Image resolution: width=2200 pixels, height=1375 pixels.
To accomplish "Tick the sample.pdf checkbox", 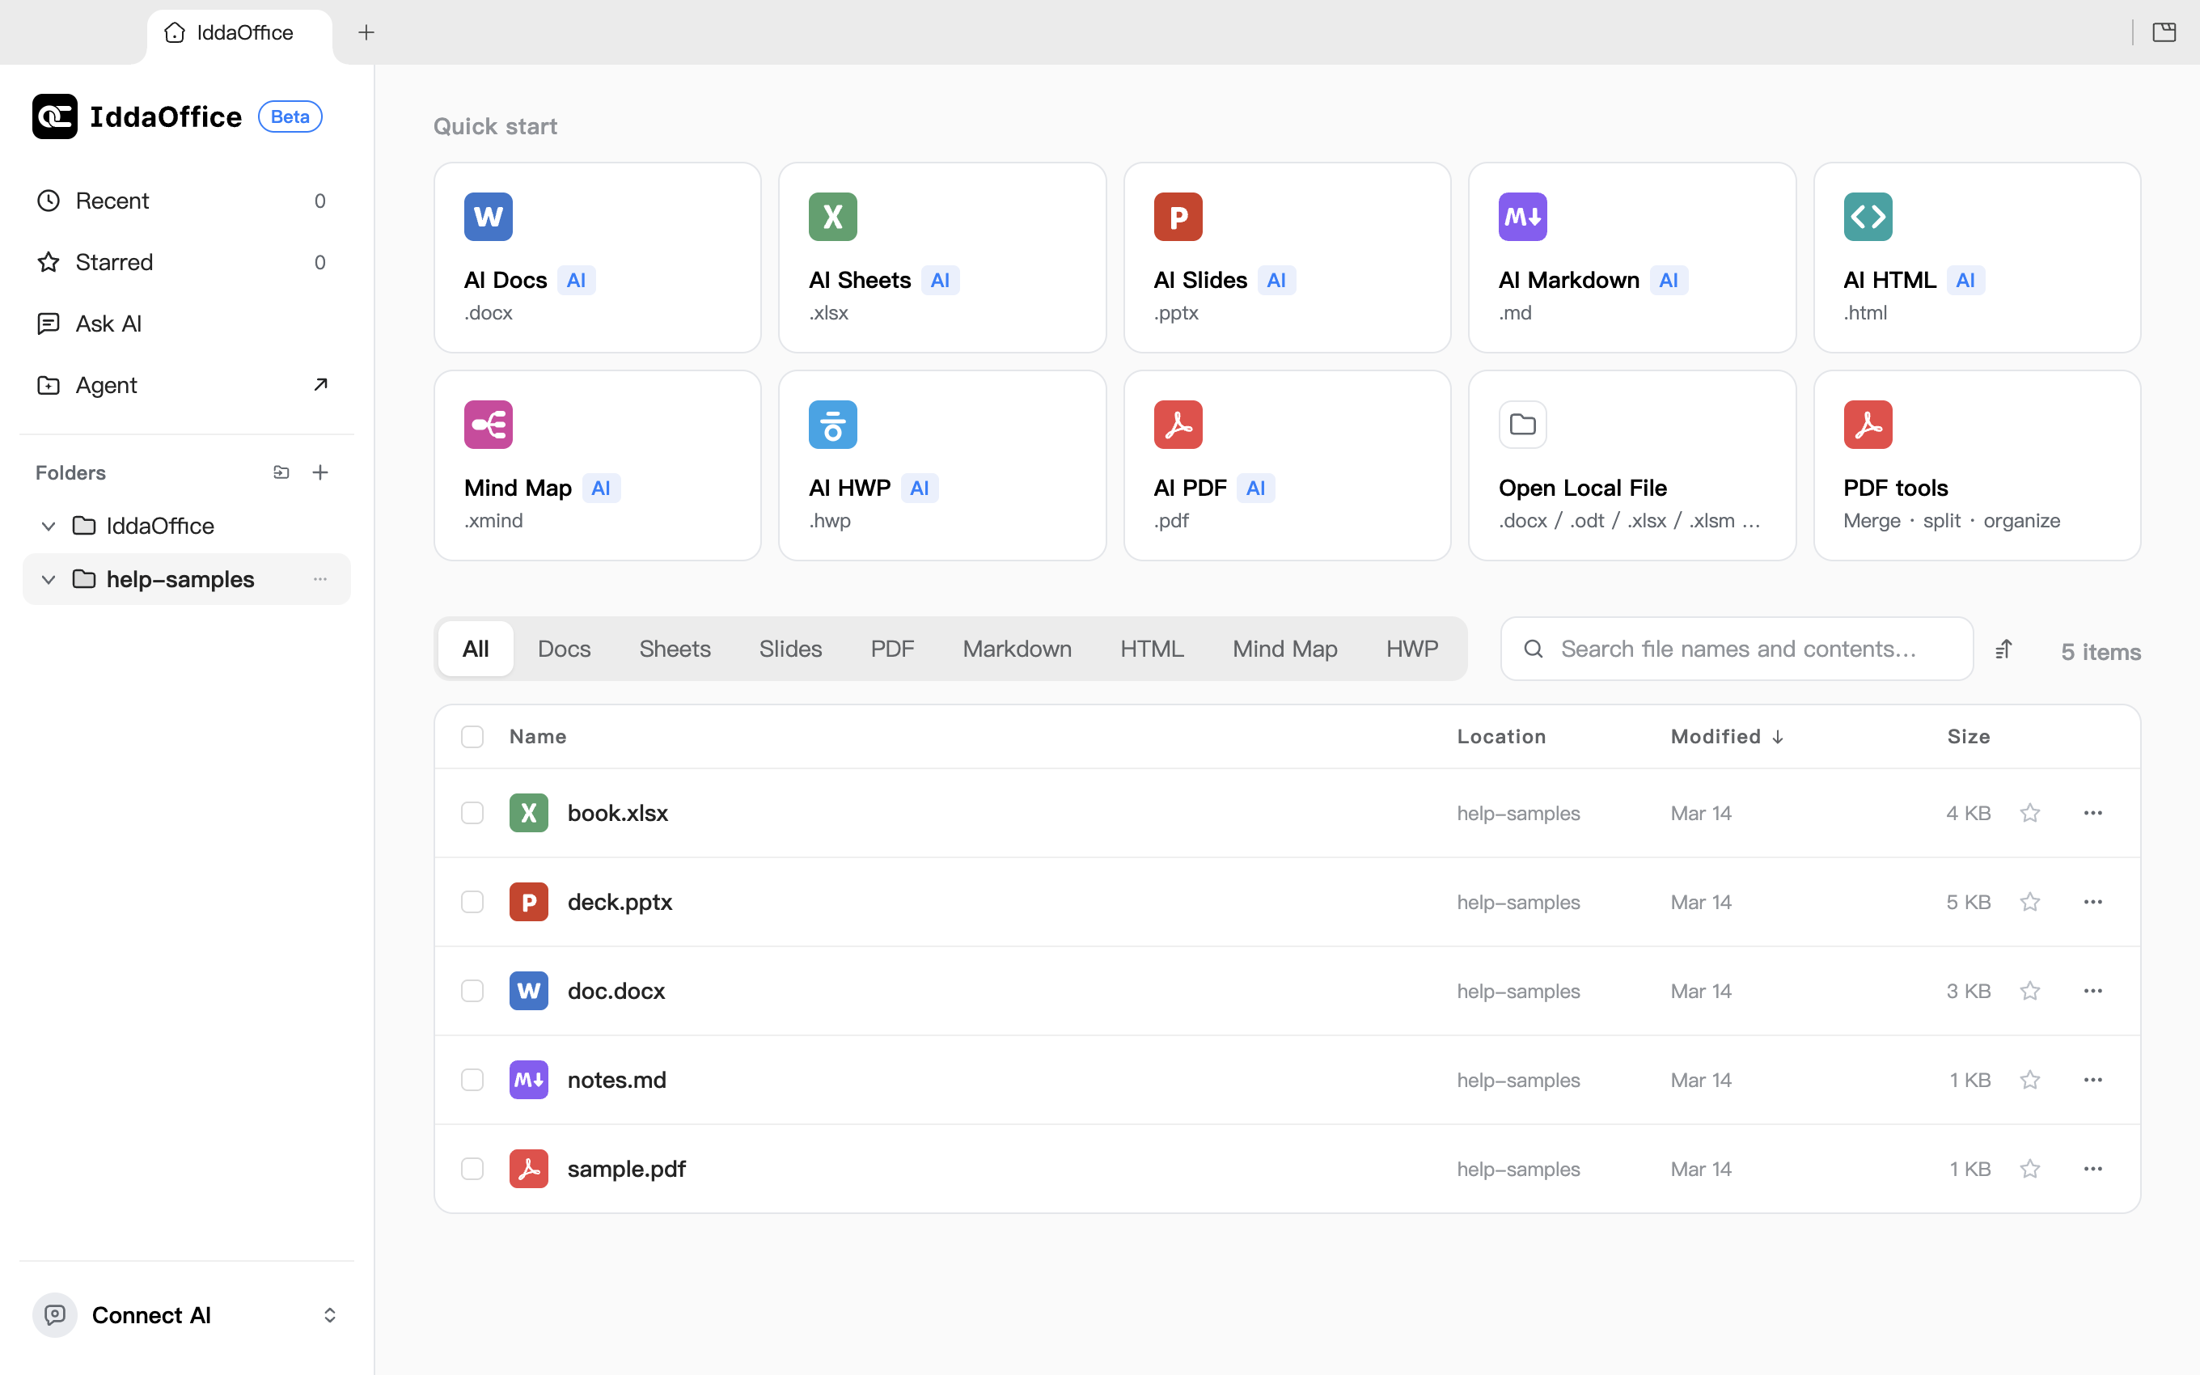I will point(472,1169).
